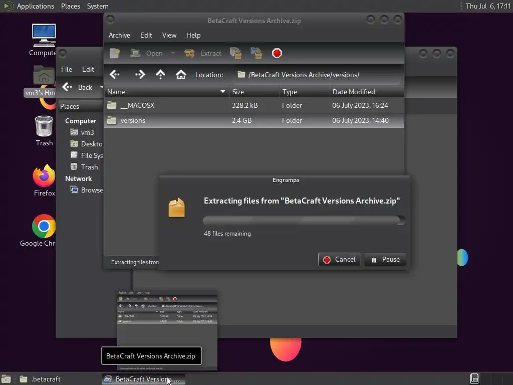Sort by the Name column header
This screenshot has width=513, height=385.
(166, 92)
